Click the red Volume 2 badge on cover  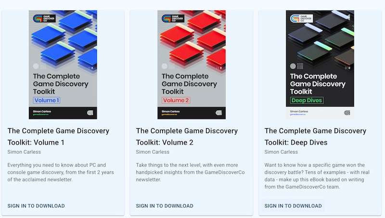pyautogui.click(x=176, y=100)
